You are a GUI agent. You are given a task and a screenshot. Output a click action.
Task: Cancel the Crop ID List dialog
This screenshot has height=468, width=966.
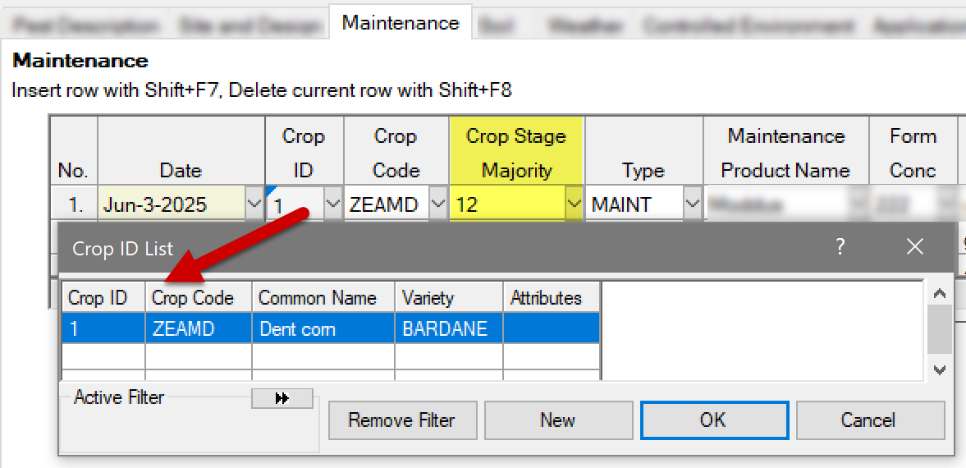coord(869,420)
